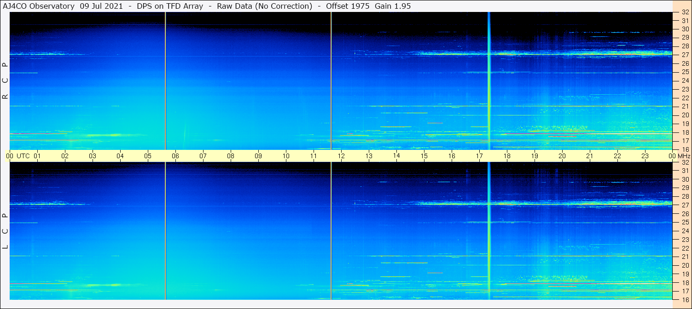The height and width of the screenshot is (309, 692).
Task: Select the 13 hour tick label
Action: 369,156
